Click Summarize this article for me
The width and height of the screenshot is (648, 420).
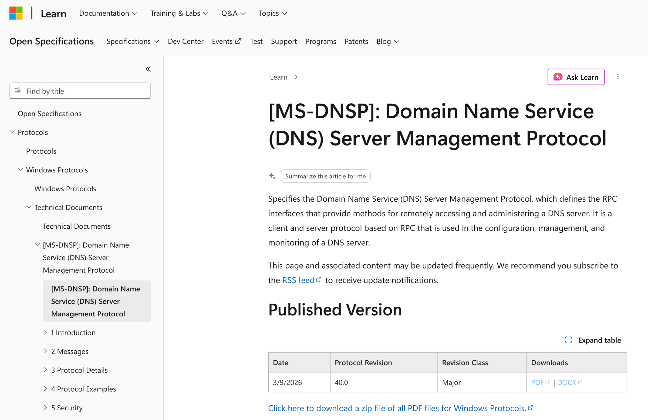[x=325, y=176]
